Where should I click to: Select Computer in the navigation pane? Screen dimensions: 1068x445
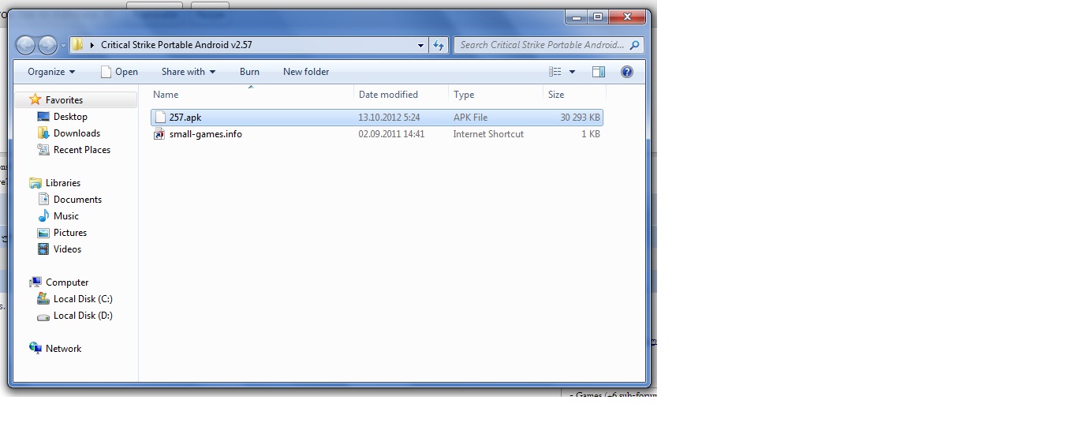67,282
